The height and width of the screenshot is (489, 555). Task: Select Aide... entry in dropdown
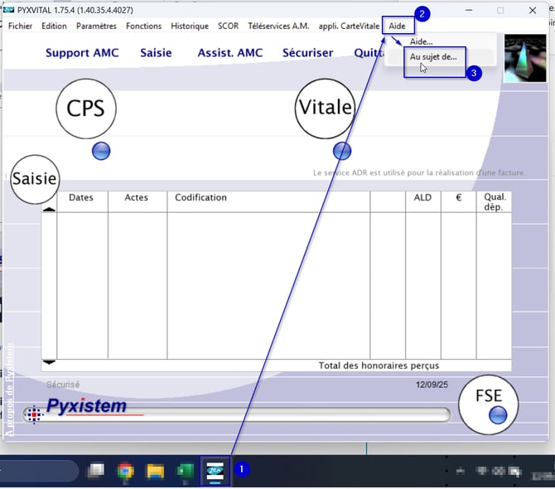421,41
